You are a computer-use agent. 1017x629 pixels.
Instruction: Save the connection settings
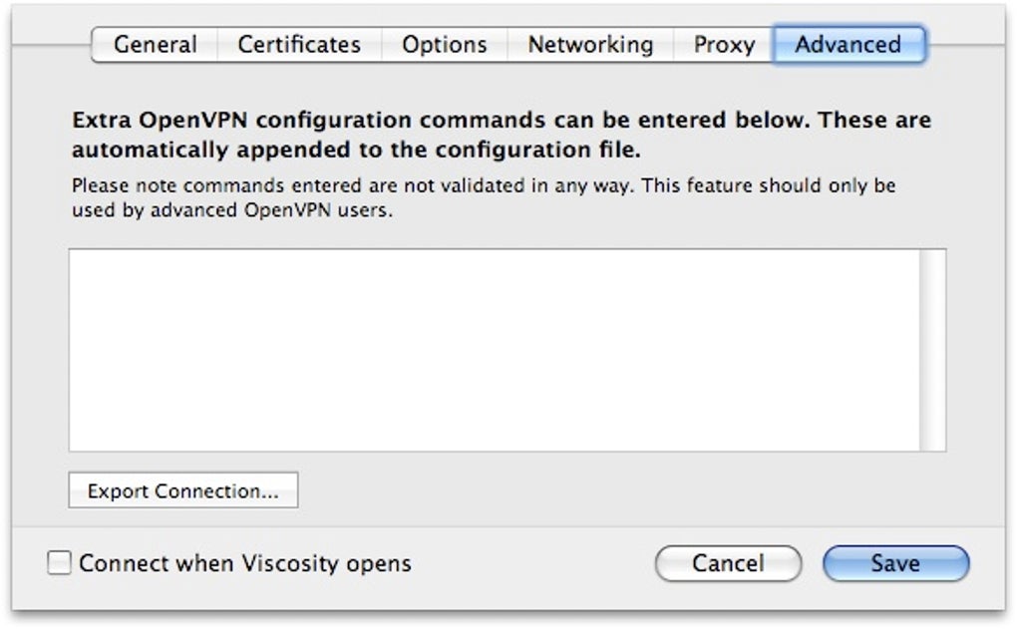click(x=894, y=563)
